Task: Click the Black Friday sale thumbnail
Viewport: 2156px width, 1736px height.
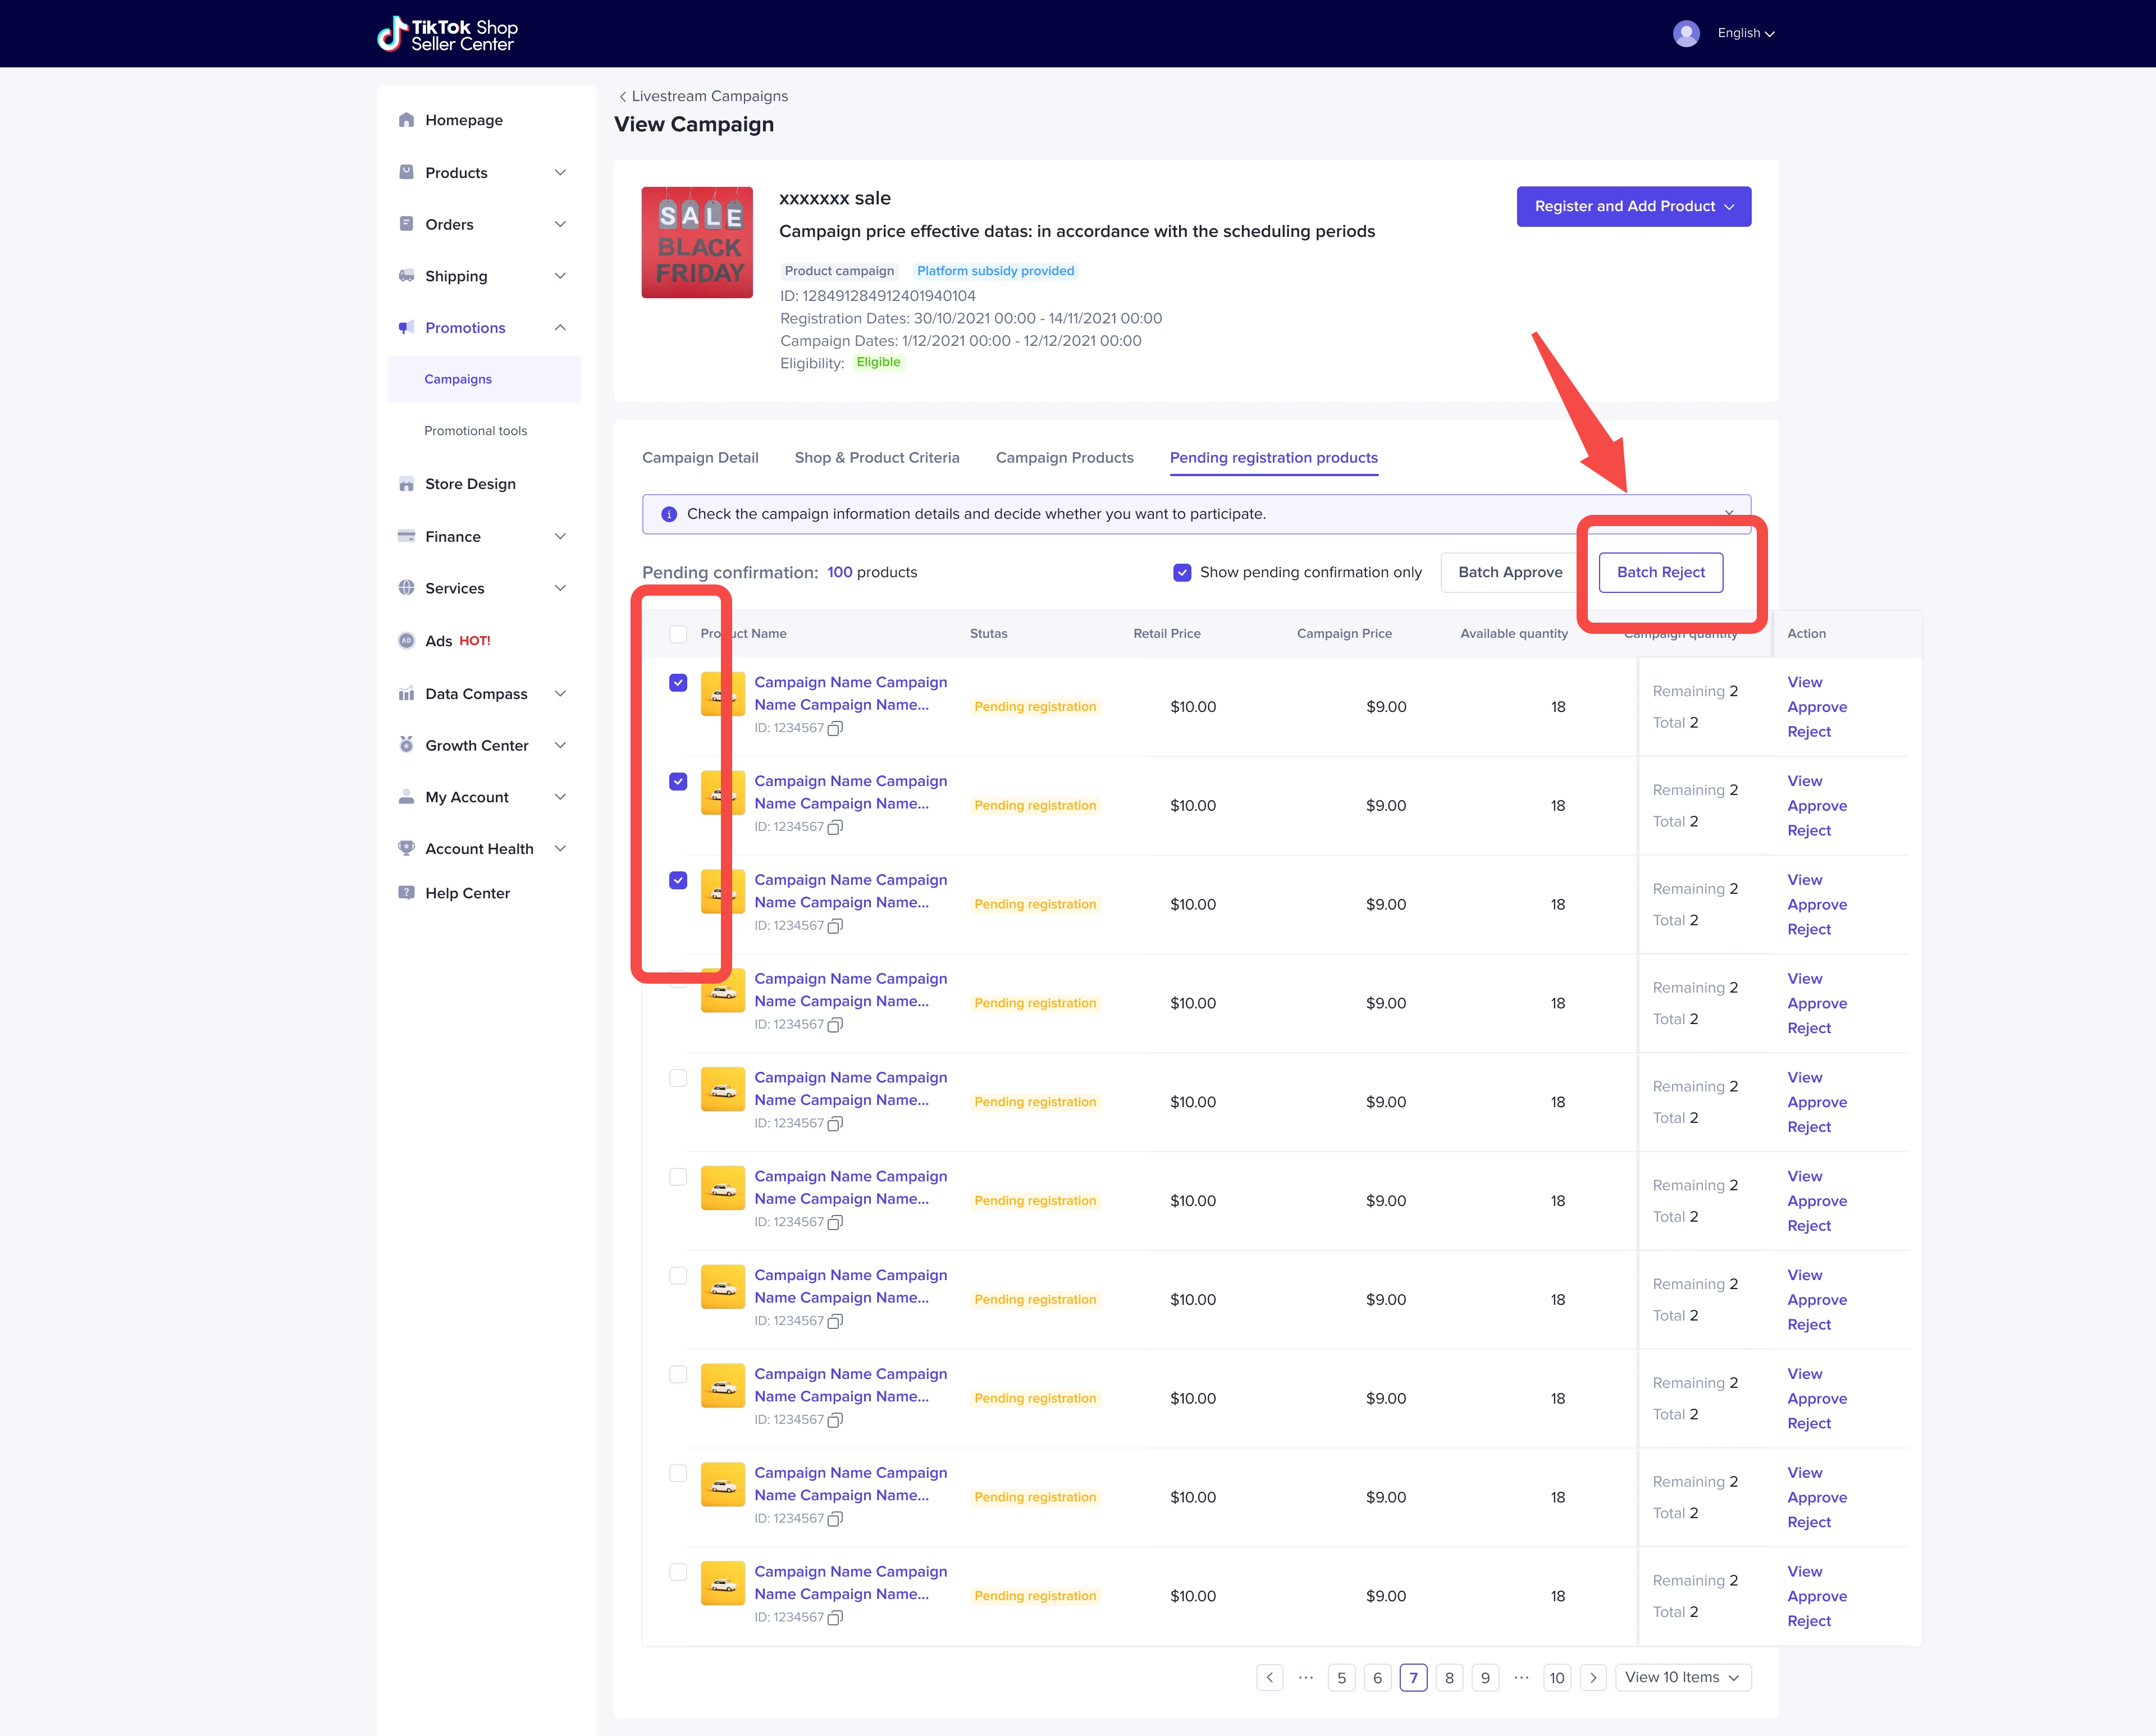Action: click(697, 242)
